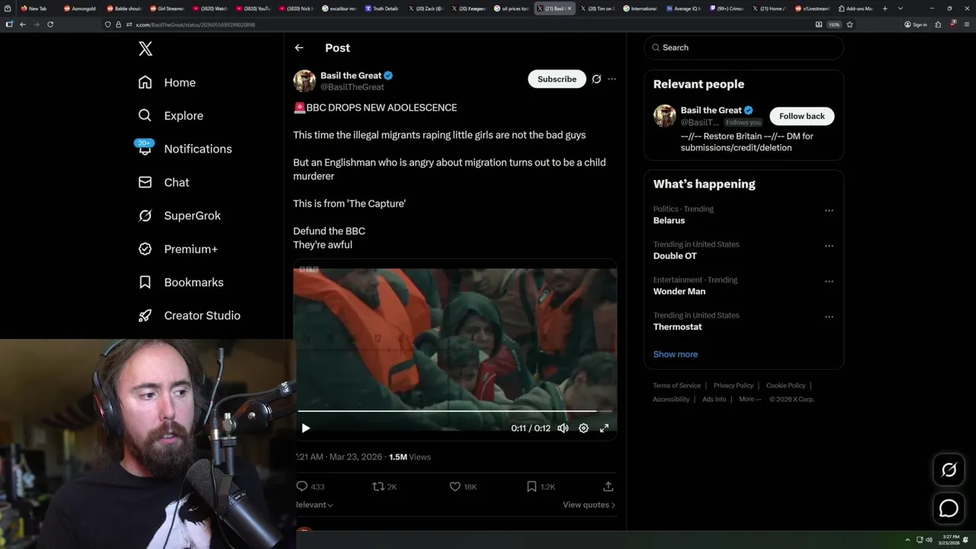Image resolution: width=976 pixels, height=549 pixels.
Task: Share the post with the upload icon
Action: coord(608,486)
